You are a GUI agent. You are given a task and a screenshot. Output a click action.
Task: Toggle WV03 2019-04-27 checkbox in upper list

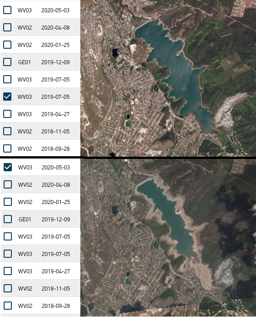7,114
